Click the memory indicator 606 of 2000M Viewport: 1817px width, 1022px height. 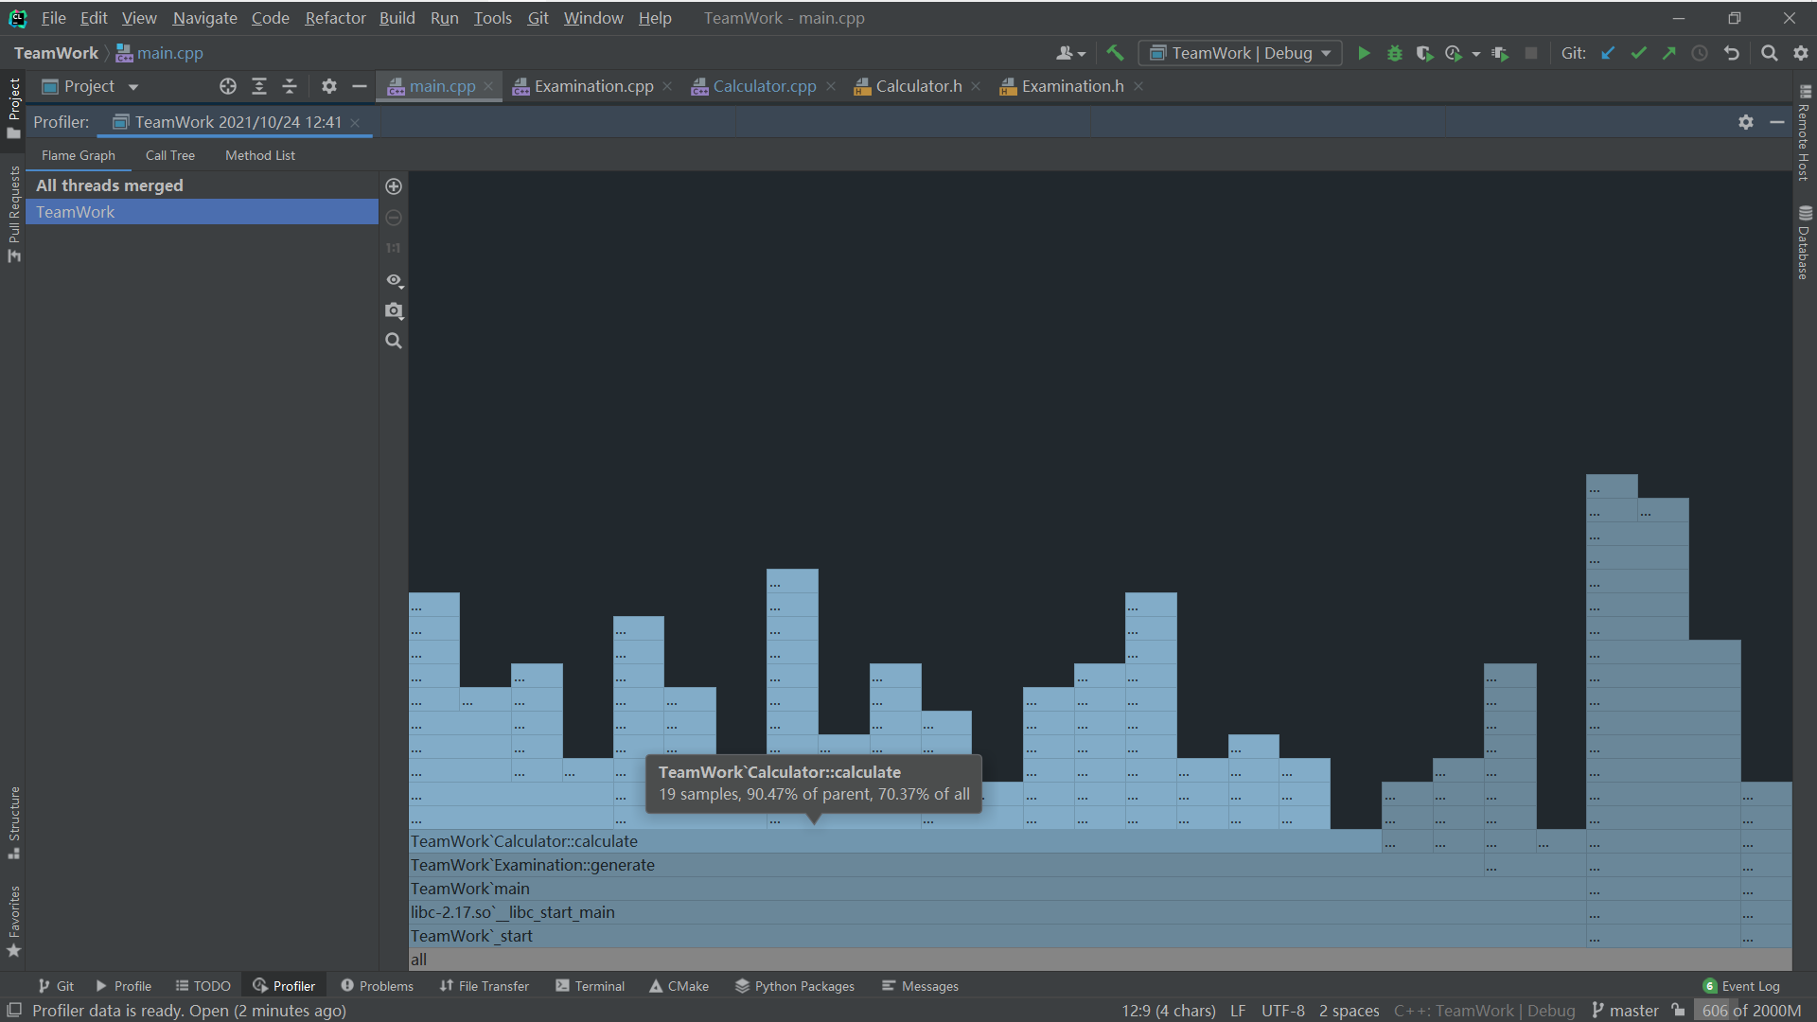point(1751,1011)
